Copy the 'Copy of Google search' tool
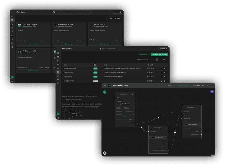This screenshot has height=166, width=225. pyautogui.click(x=69, y=44)
